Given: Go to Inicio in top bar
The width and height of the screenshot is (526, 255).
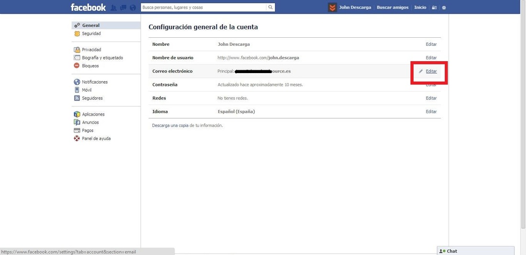Looking at the screenshot, I should point(420,7).
